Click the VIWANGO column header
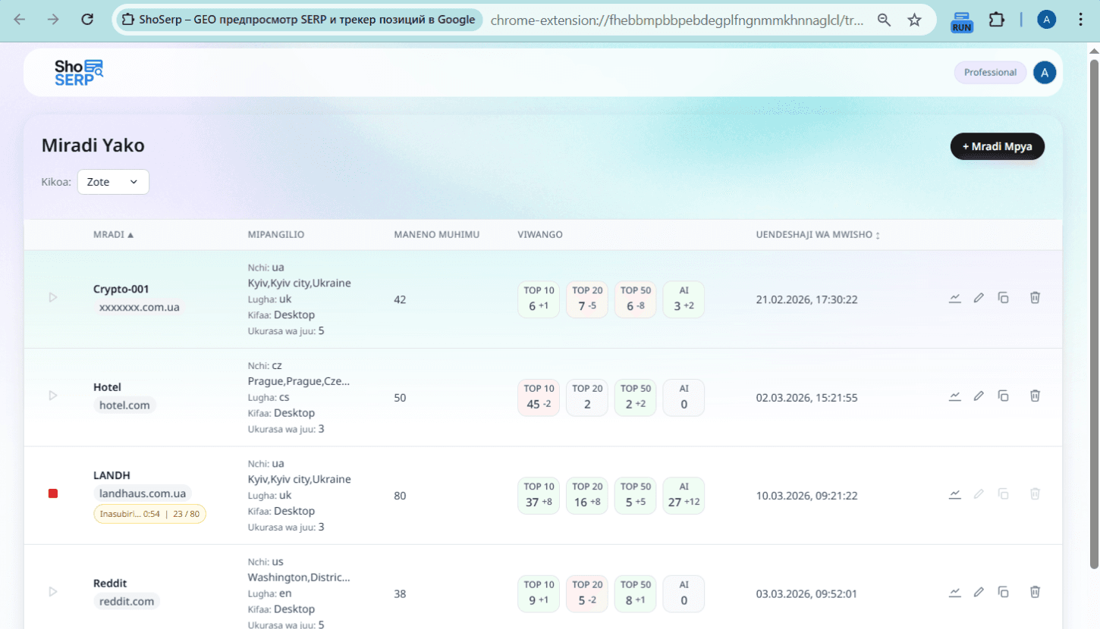 tap(540, 235)
